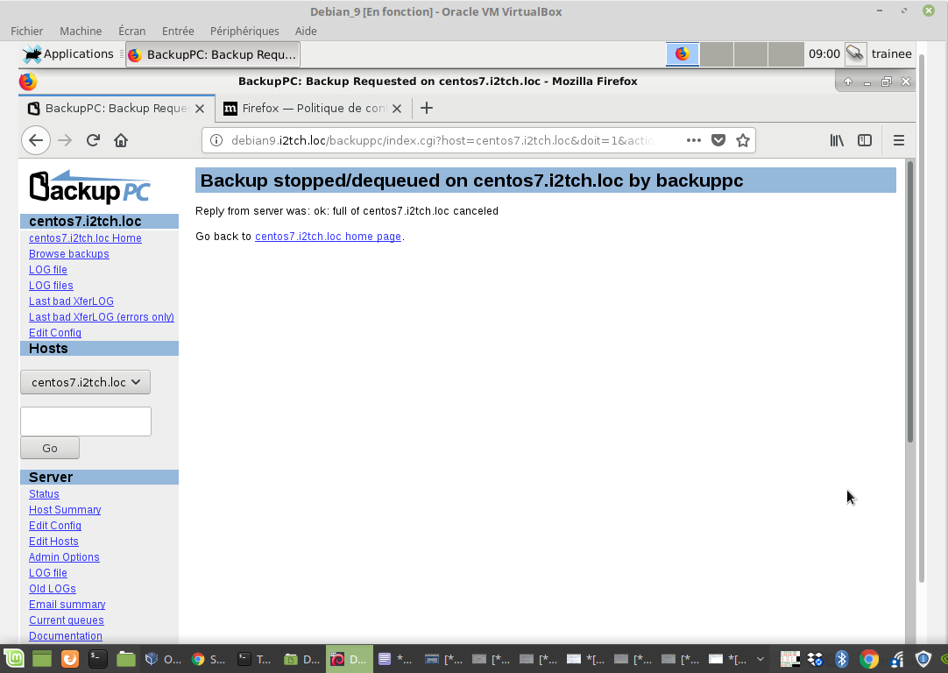Open the Firefox library icon
Screen dimensions: 948x673
(x=837, y=140)
